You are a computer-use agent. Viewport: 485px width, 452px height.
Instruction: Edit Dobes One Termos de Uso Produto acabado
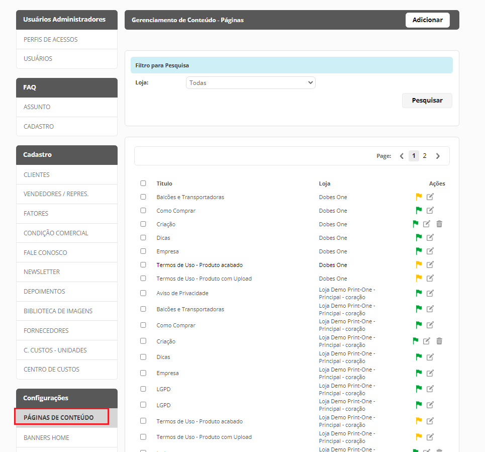tap(430, 265)
